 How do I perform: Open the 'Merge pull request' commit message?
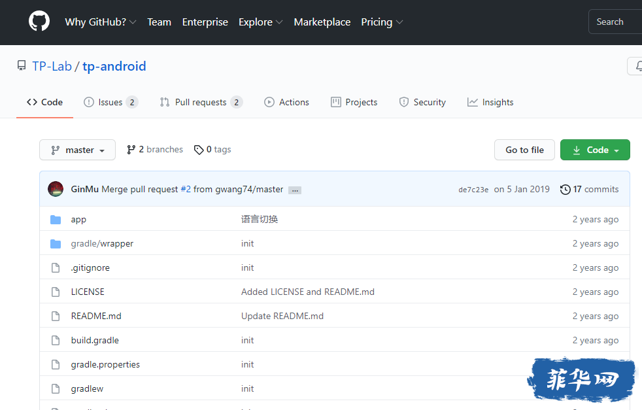[140, 189]
